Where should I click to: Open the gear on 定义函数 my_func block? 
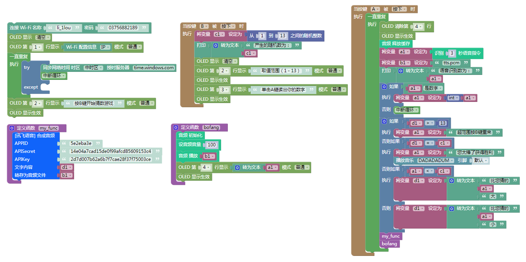coord(12,128)
